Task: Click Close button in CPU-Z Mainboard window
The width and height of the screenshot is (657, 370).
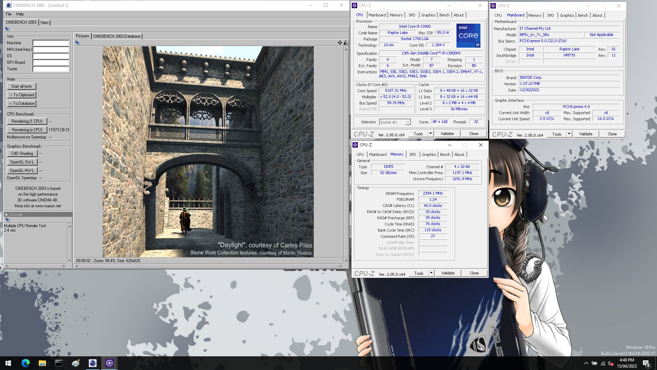Action: point(612,134)
